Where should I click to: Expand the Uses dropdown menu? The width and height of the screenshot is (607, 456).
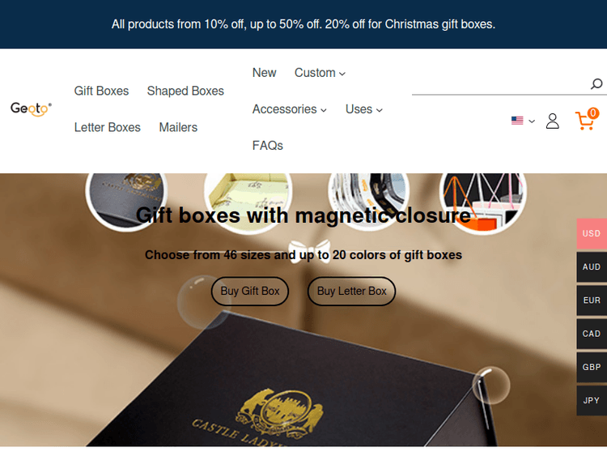tap(364, 109)
